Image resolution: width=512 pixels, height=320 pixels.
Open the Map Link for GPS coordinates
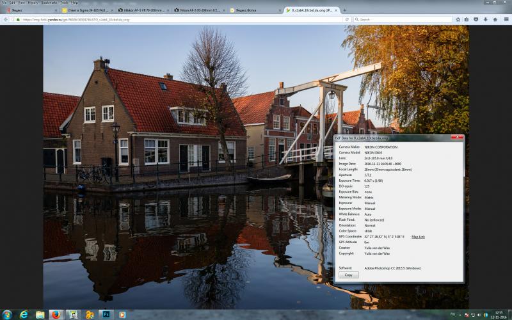coord(418,237)
